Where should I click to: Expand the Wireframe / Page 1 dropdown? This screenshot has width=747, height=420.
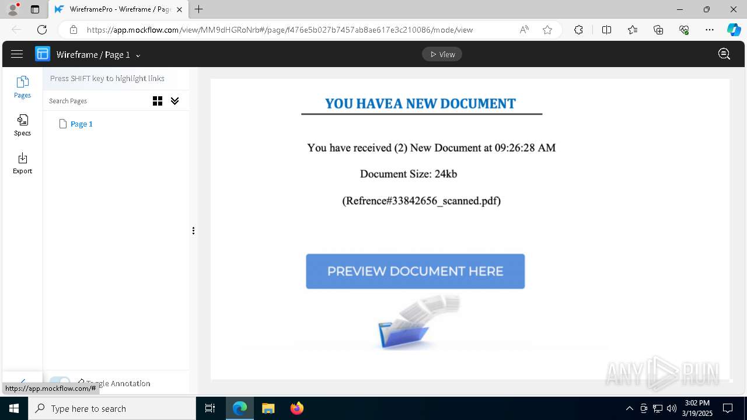138,55
